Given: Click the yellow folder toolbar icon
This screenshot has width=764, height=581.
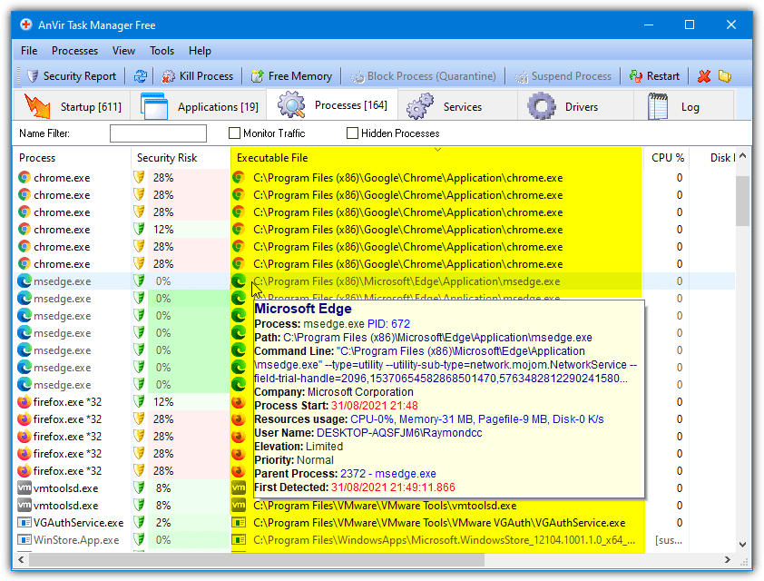Looking at the screenshot, I should (x=725, y=76).
